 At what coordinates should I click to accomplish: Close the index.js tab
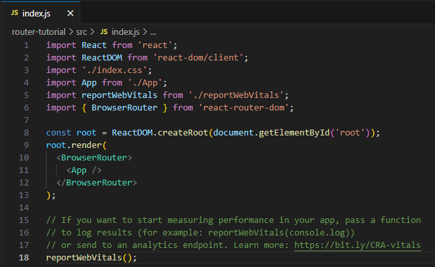70,13
